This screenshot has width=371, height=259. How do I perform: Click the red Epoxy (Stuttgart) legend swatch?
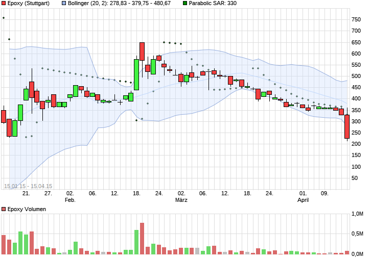point(4,3)
